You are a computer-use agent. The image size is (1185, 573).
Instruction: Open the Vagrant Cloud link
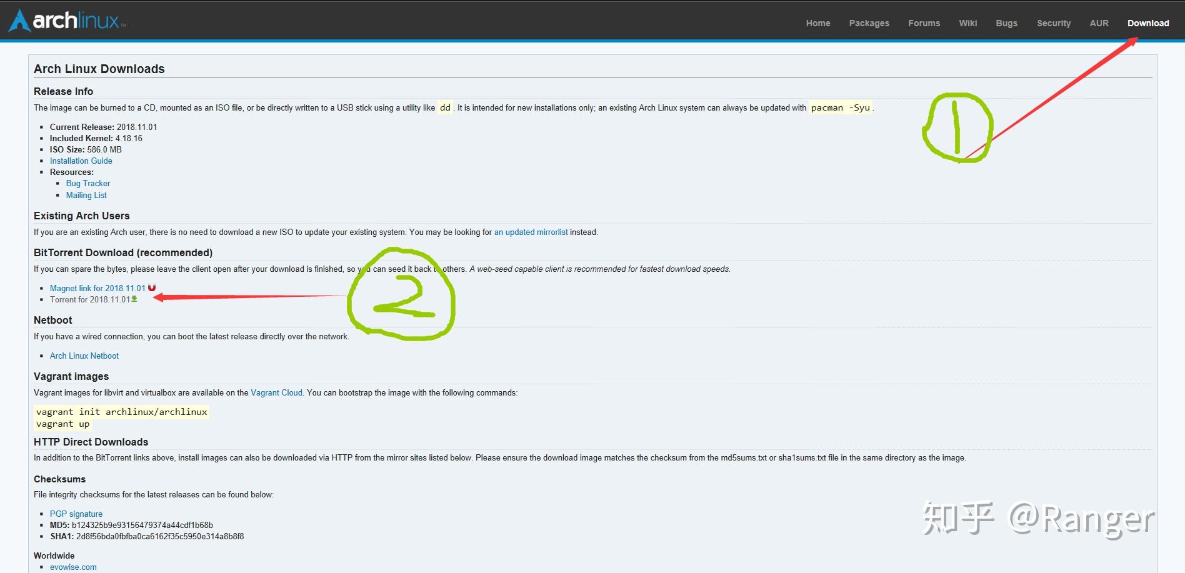[x=276, y=392]
